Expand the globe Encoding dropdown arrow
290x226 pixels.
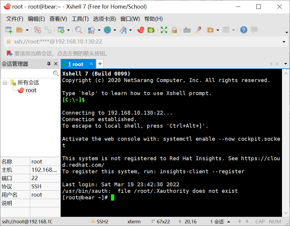(115, 30)
